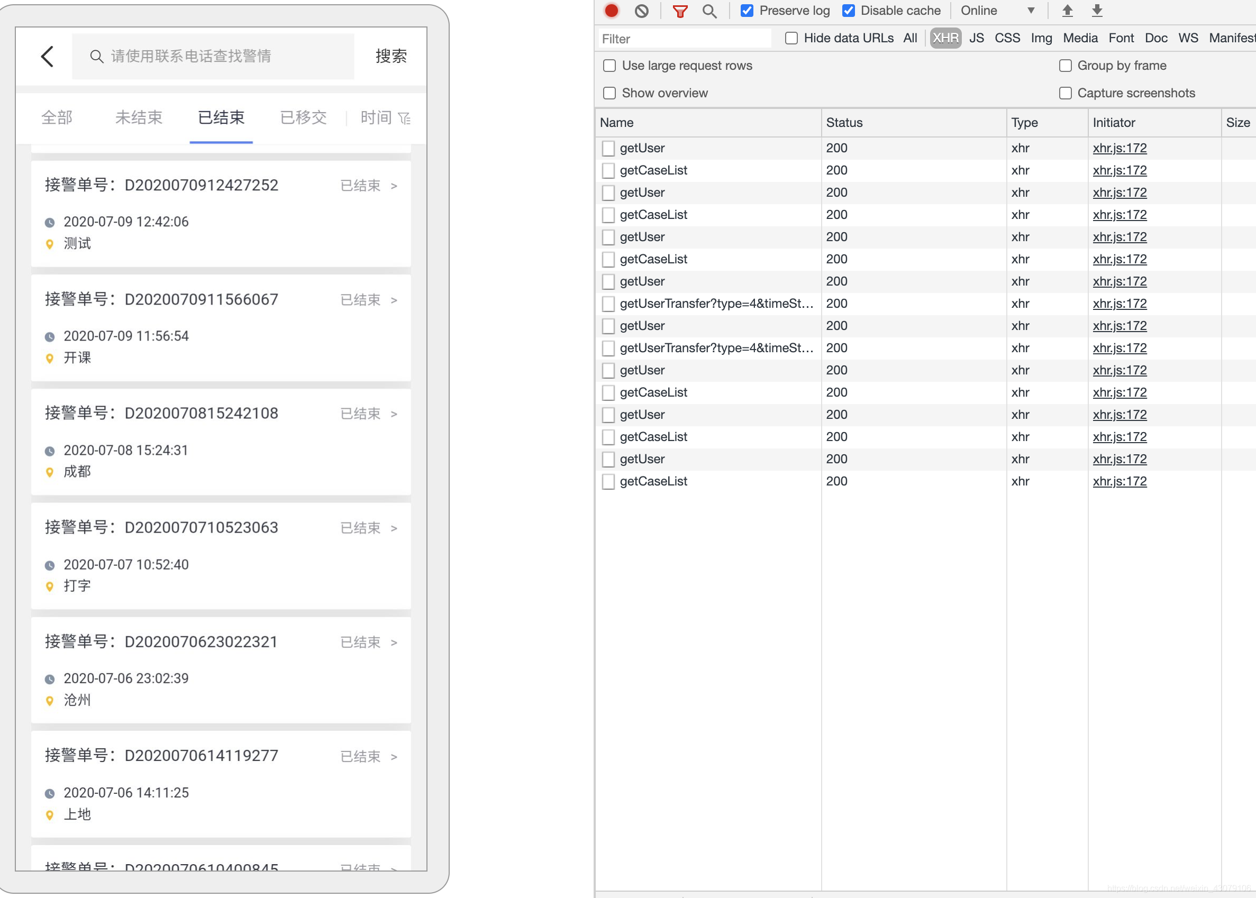The height and width of the screenshot is (898, 1256).
Task: Export HAR file with download arrow
Action: point(1097,11)
